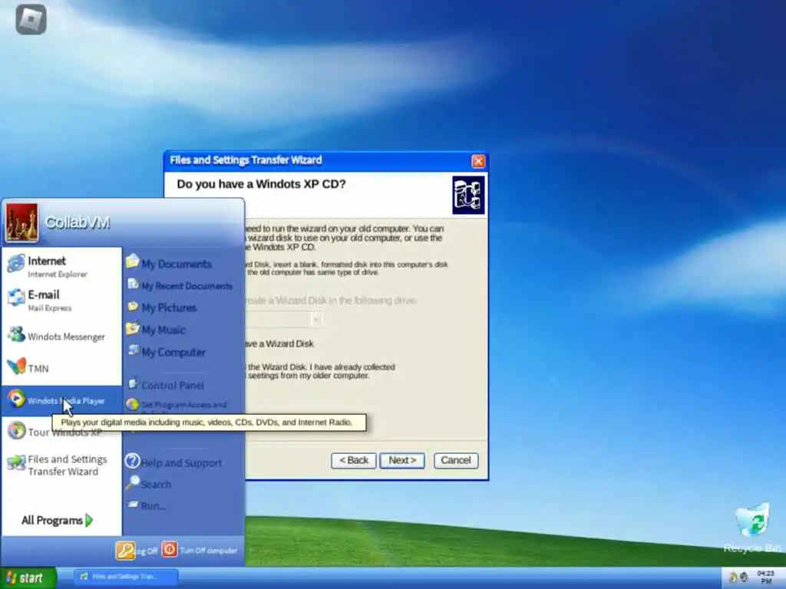Click the first system tray icon
The height and width of the screenshot is (589, 786).
click(x=732, y=577)
